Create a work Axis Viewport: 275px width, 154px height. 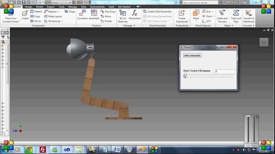tap(206, 12)
